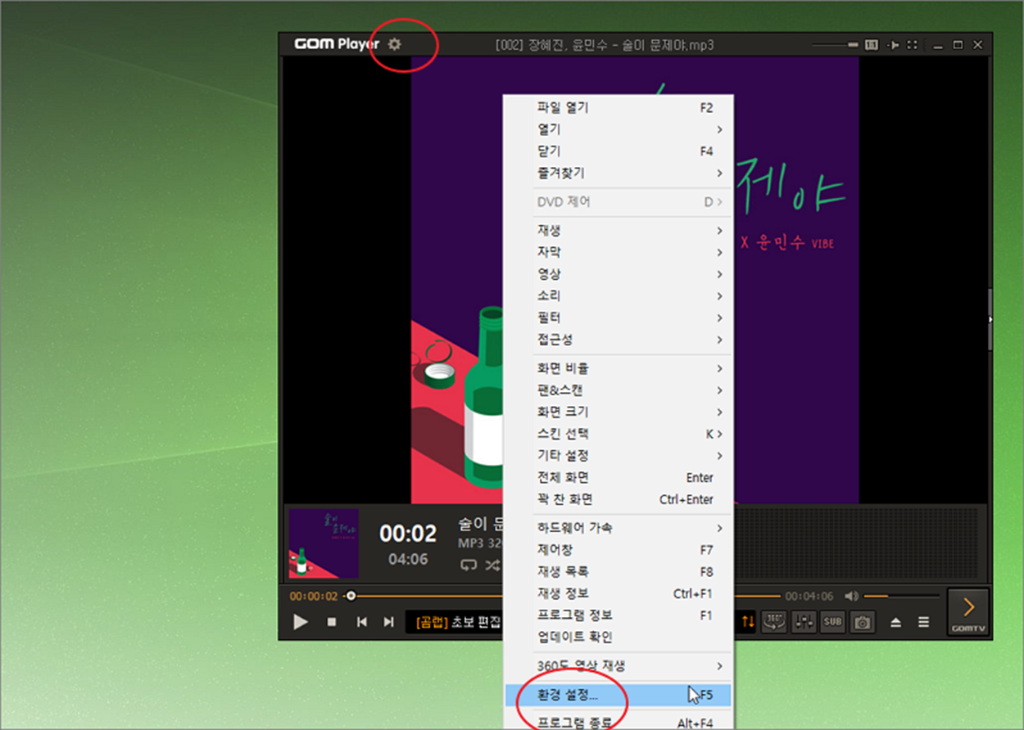Open the 기타 설정 submenu

tap(618, 456)
